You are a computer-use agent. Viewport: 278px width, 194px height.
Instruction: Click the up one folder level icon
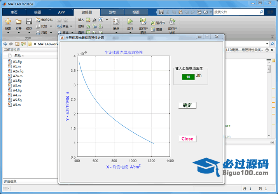tap(17, 44)
